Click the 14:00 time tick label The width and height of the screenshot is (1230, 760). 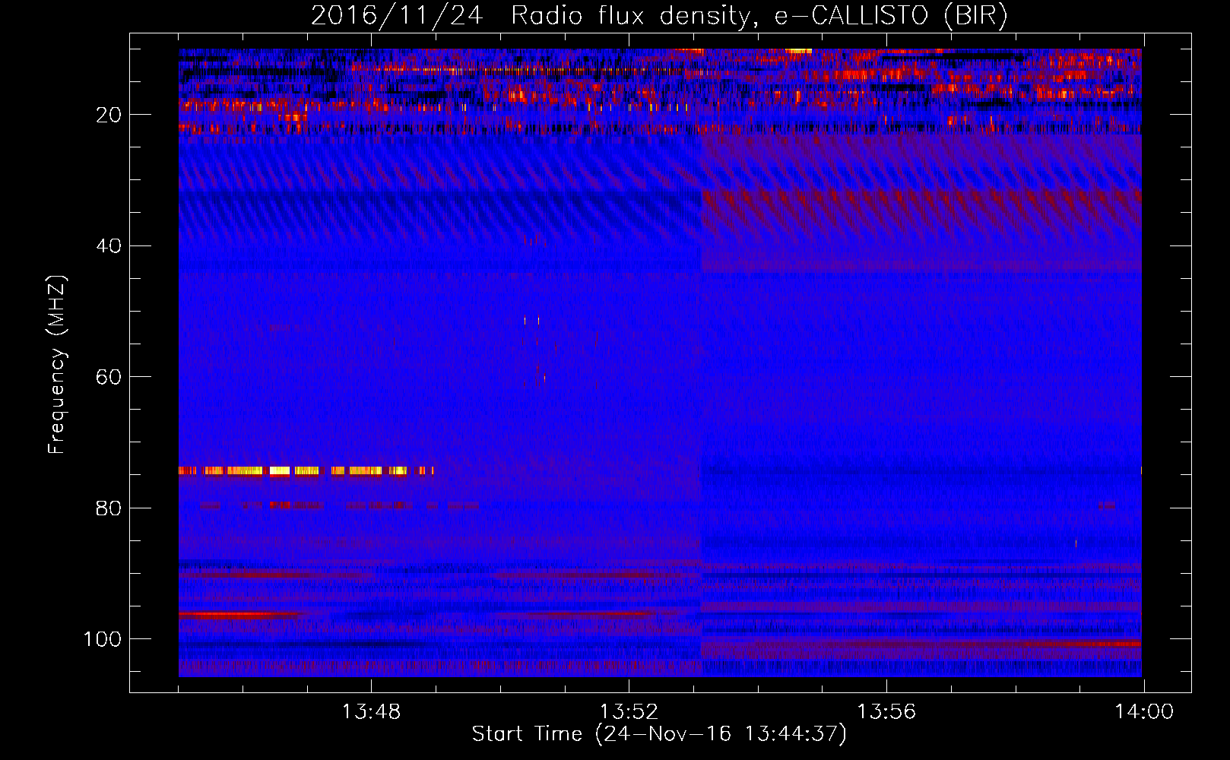(x=1144, y=712)
